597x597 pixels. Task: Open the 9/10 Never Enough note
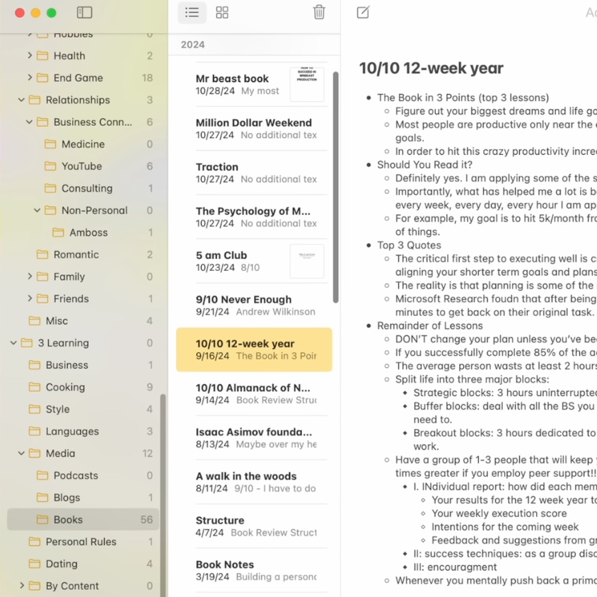(254, 306)
